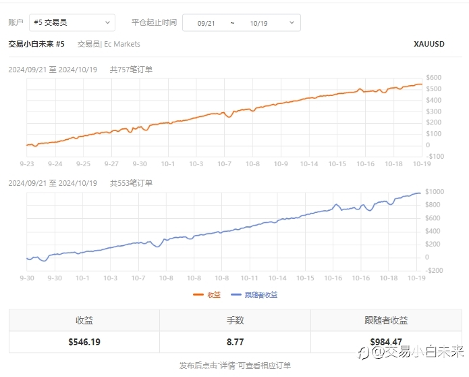Click the 交易小白未来 #5 account title
The height and width of the screenshot is (377, 469).
[36, 44]
